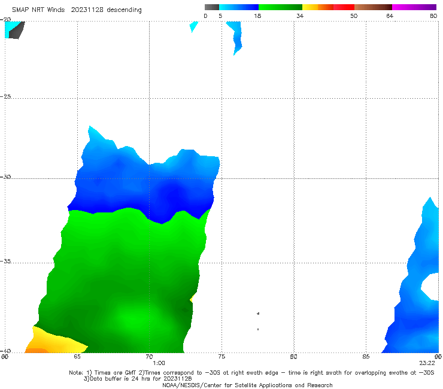Select the latitude label '-30'
This screenshot has height=389, width=443.
click(5, 177)
